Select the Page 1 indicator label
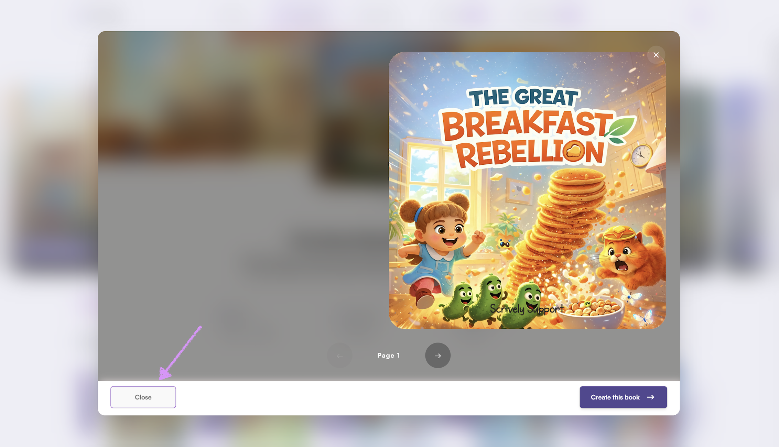 (389, 356)
